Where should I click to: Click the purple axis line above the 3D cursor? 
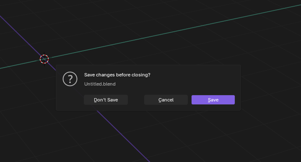21,36
